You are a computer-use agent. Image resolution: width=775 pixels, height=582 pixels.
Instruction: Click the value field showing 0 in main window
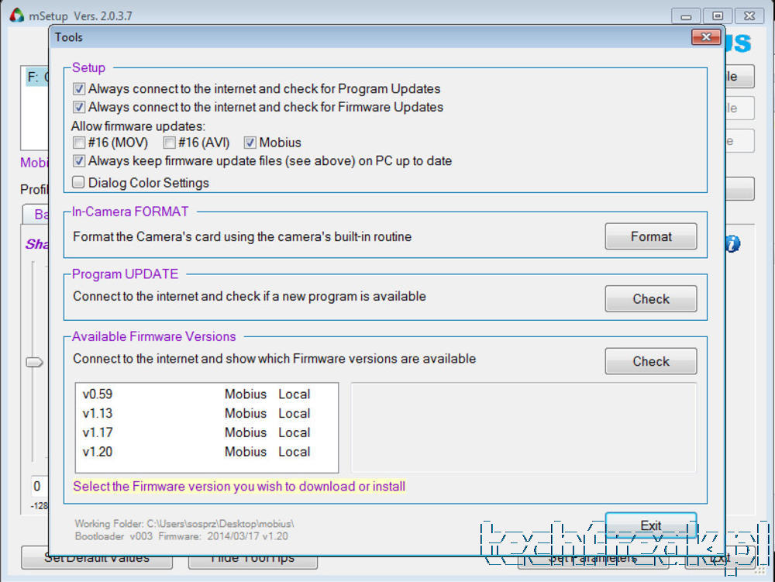coord(39,486)
